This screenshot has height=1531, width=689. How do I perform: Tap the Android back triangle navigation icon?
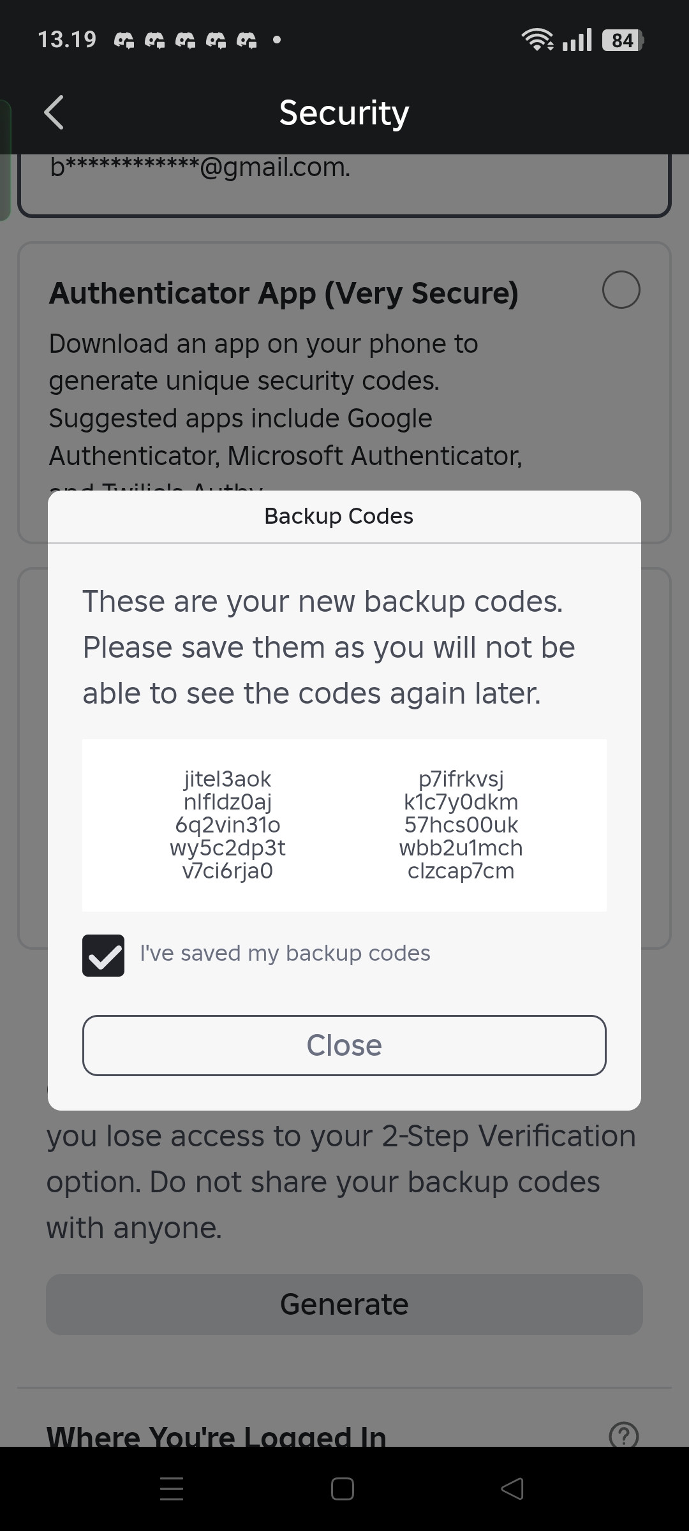click(513, 1488)
